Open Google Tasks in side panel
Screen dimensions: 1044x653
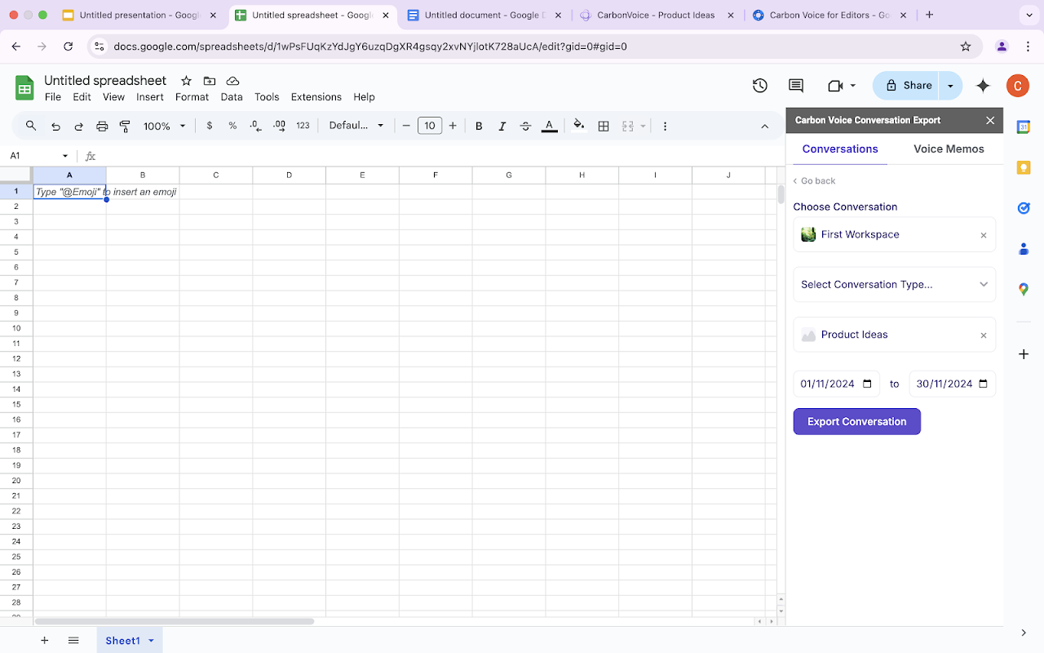1024,208
